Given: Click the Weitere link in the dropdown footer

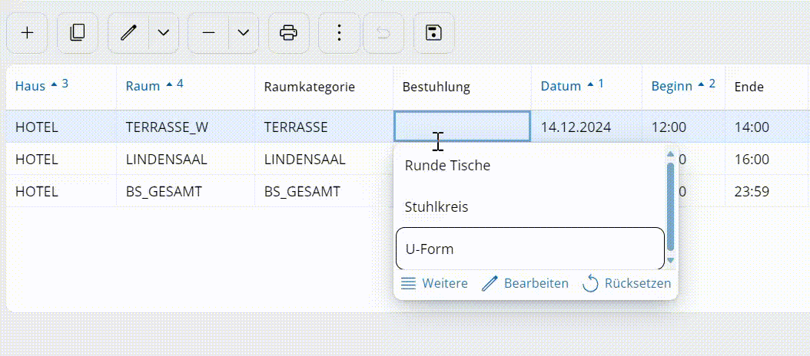Looking at the screenshot, I should pos(434,283).
